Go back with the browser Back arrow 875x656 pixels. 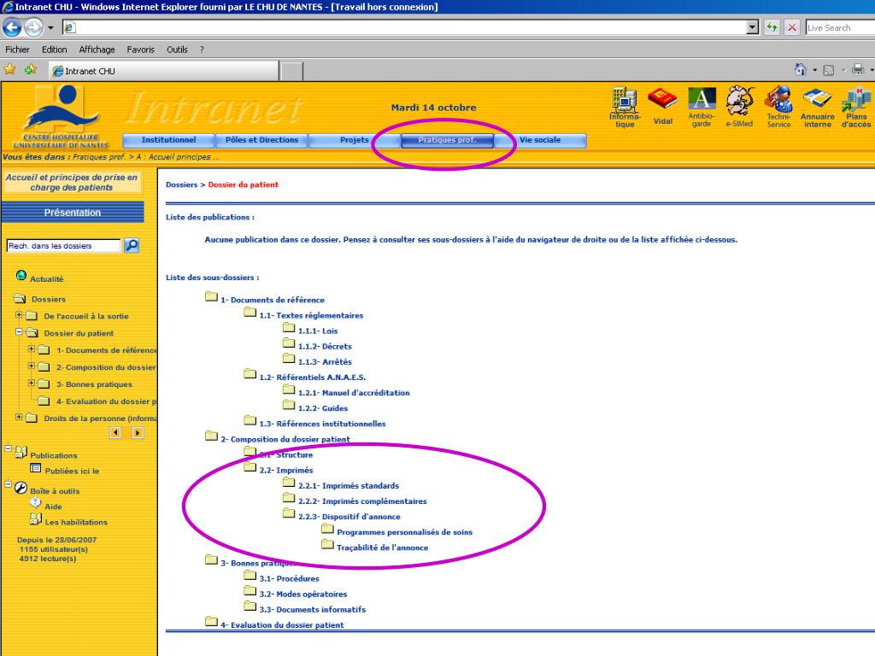pyautogui.click(x=12, y=27)
